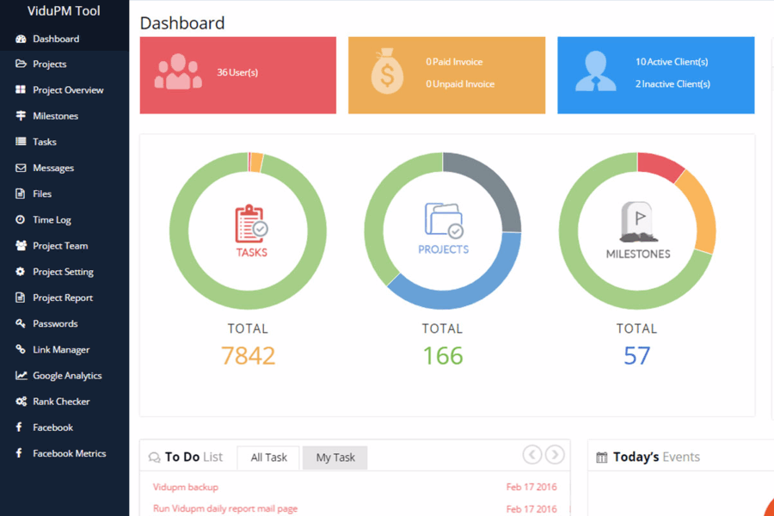The height and width of the screenshot is (516, 774).
Task: Click the Milestones stone flag icon
Action: tap(638, 222)
